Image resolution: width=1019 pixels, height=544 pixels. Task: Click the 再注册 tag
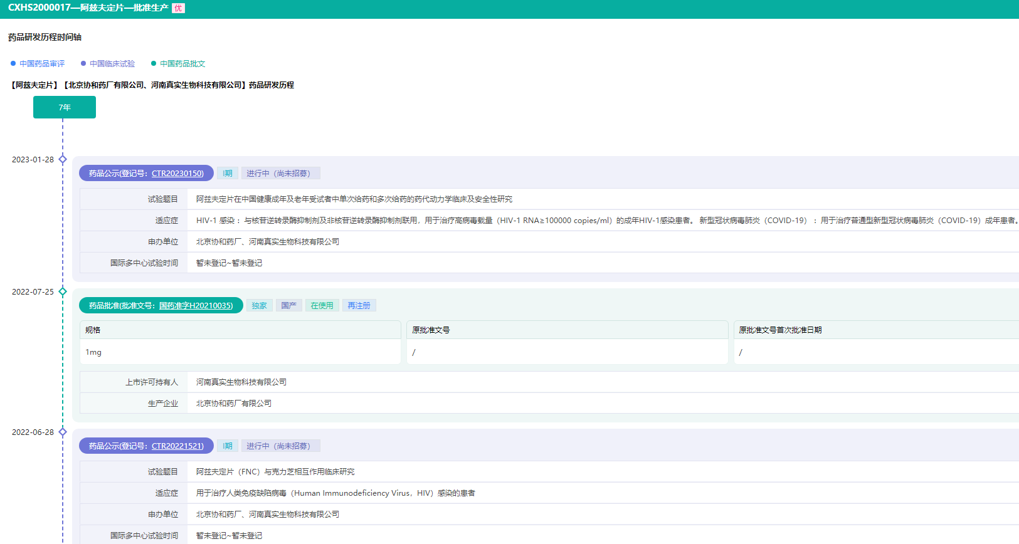tap(359, 306)
